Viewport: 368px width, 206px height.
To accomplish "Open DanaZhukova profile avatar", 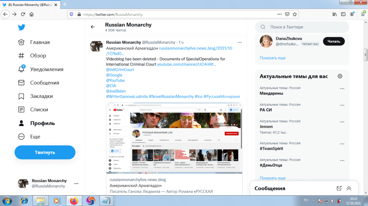I will tap(266, 41).
